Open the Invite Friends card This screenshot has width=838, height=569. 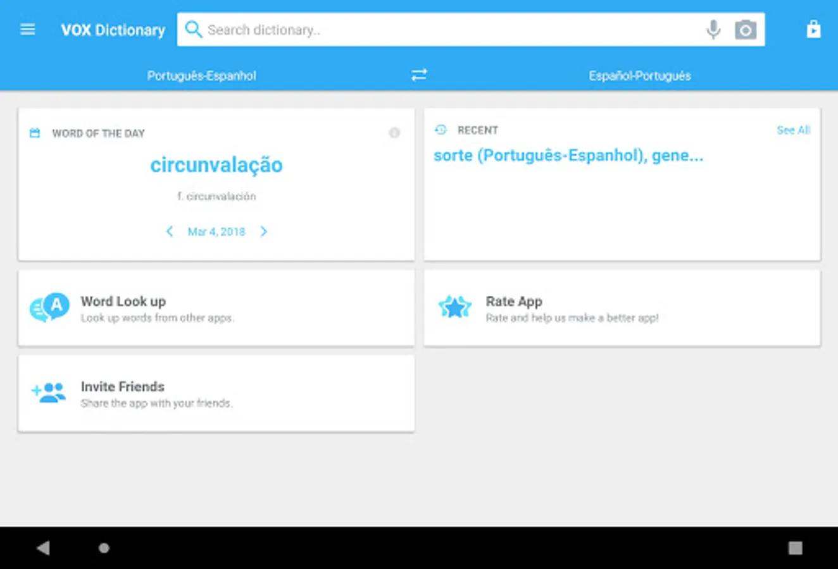pyautogui.click(x=216, y=393)
